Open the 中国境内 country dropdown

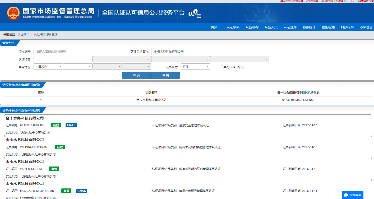(48, 67)
